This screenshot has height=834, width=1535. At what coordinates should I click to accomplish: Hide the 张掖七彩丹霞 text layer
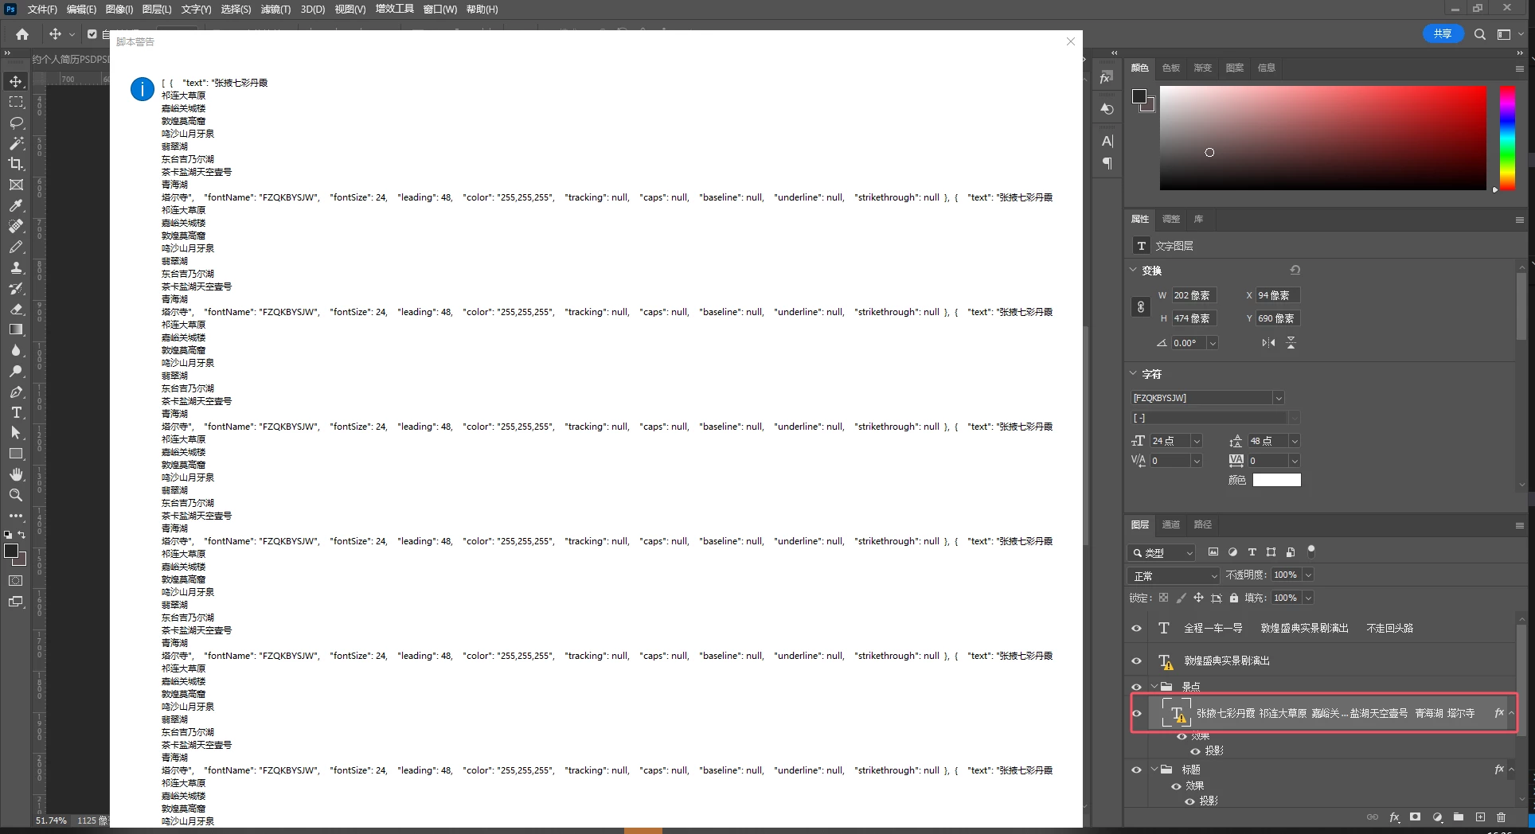pyautogui.click(x=1136, y=714)
